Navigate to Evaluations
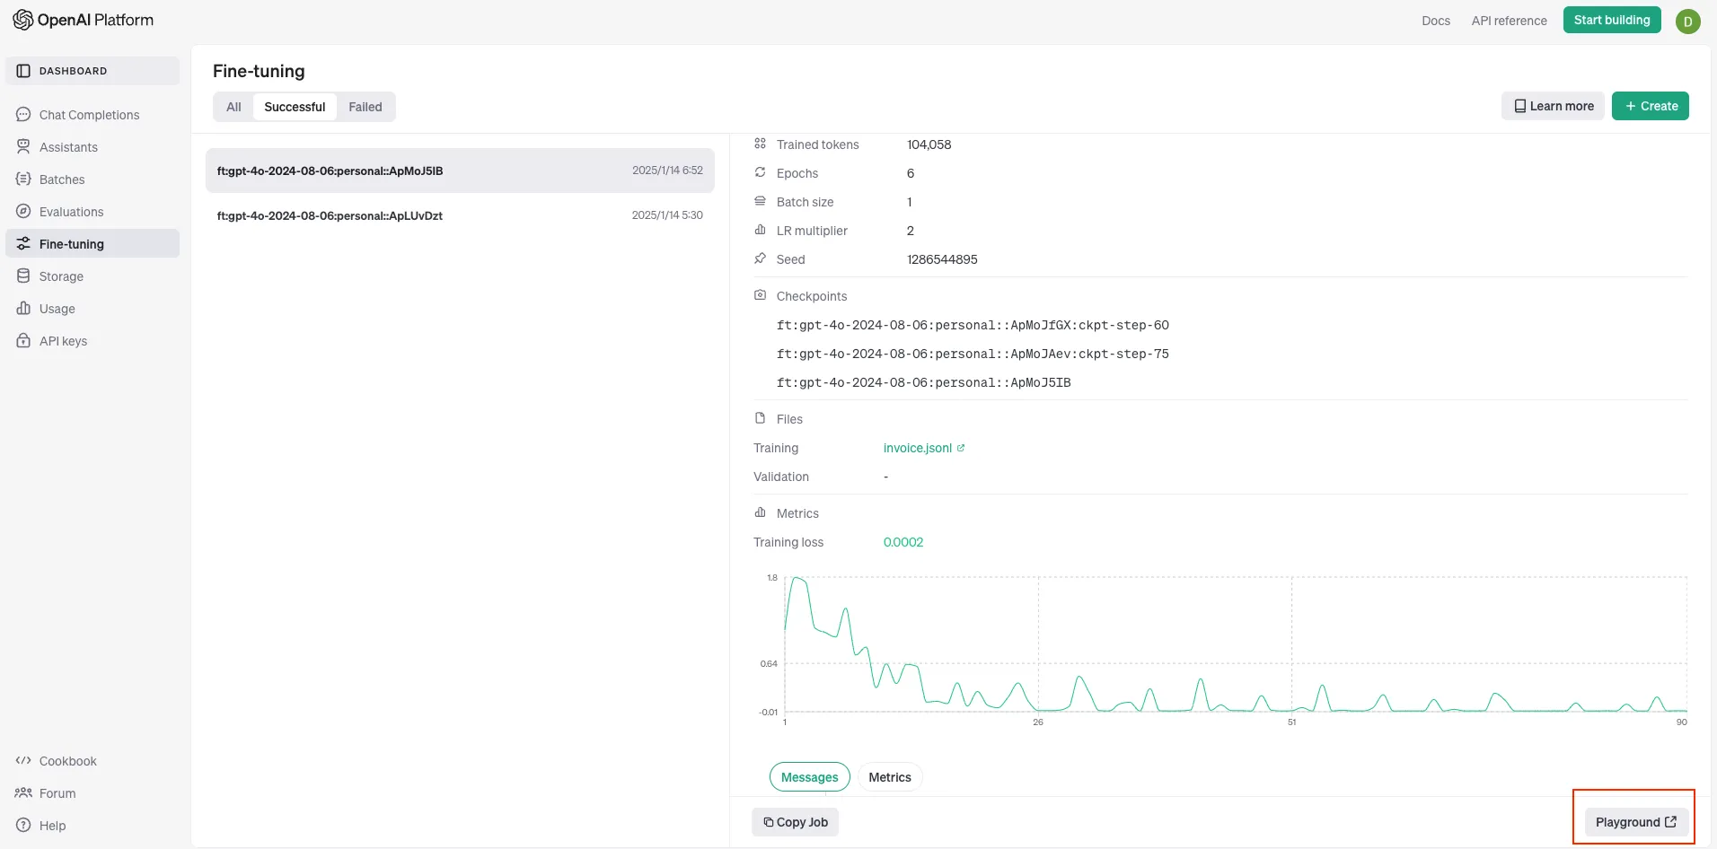 click(92, 212)
